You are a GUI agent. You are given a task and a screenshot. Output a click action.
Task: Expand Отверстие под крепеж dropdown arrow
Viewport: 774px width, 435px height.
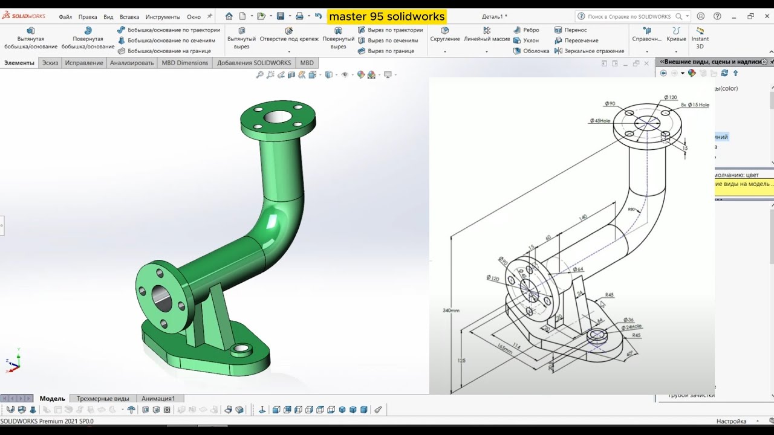point(289,52)
